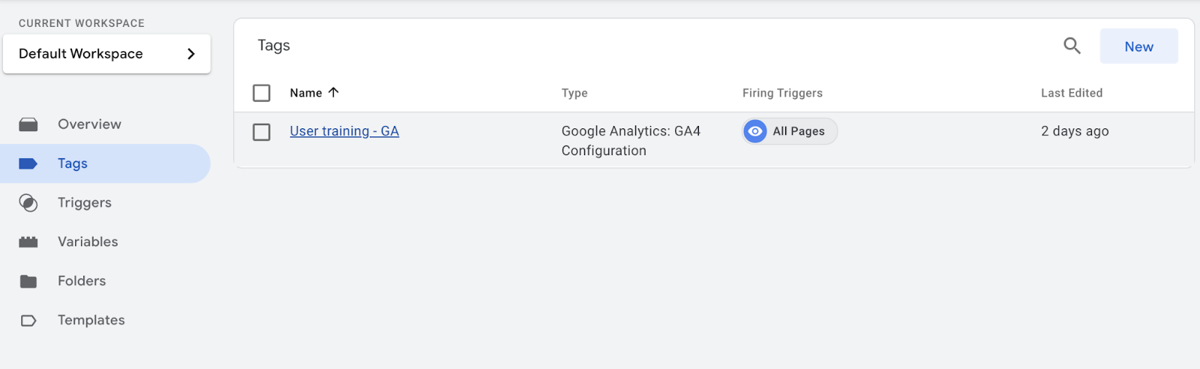The image size is (1200, 369).
Task: Click the Last Edited column header
Action: [1072, 93]
